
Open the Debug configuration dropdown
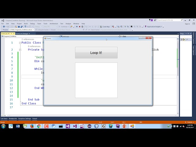pos(38,27)
